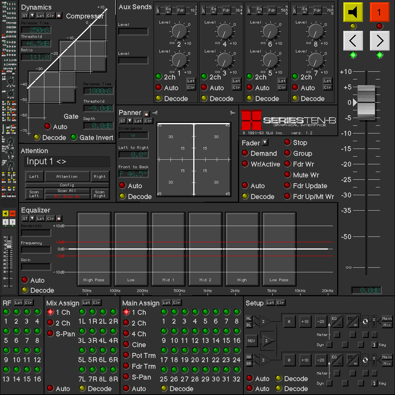The height and width of the screenshot is (395, 395).
Task: Toggle main assign bus 12 indicator
Action: [x=195, y=331]
